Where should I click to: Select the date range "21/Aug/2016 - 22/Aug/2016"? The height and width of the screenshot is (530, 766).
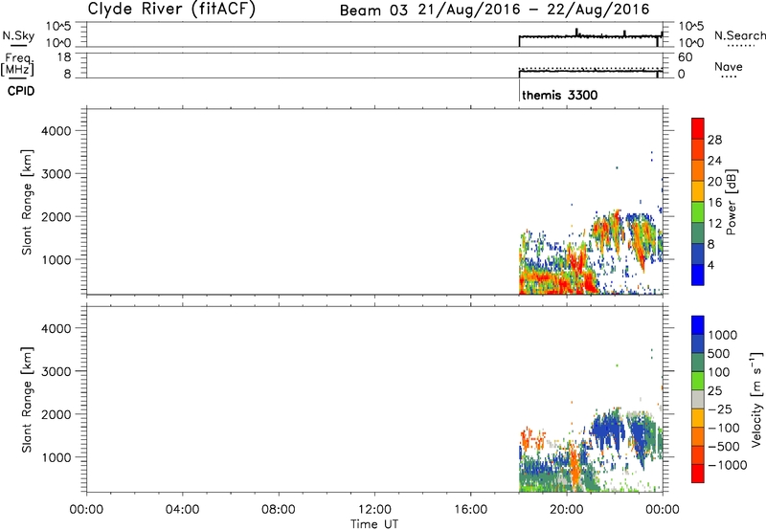(533, 10)
